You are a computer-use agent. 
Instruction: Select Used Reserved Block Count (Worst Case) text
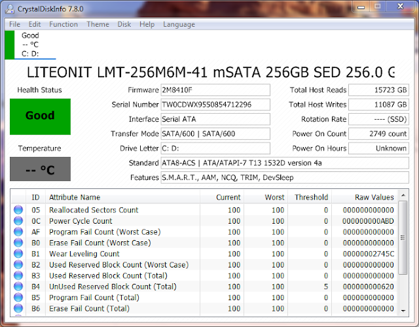coord(119,265)
